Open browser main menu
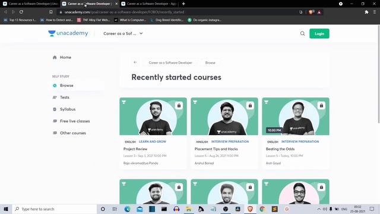This screenshot has width=380, height=214. [375, 12]
